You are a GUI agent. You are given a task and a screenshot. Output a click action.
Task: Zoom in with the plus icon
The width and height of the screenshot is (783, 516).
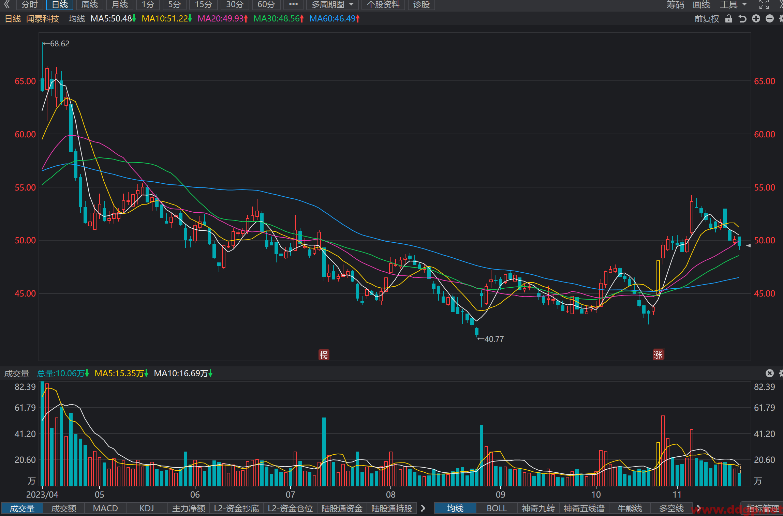(756, 19)
